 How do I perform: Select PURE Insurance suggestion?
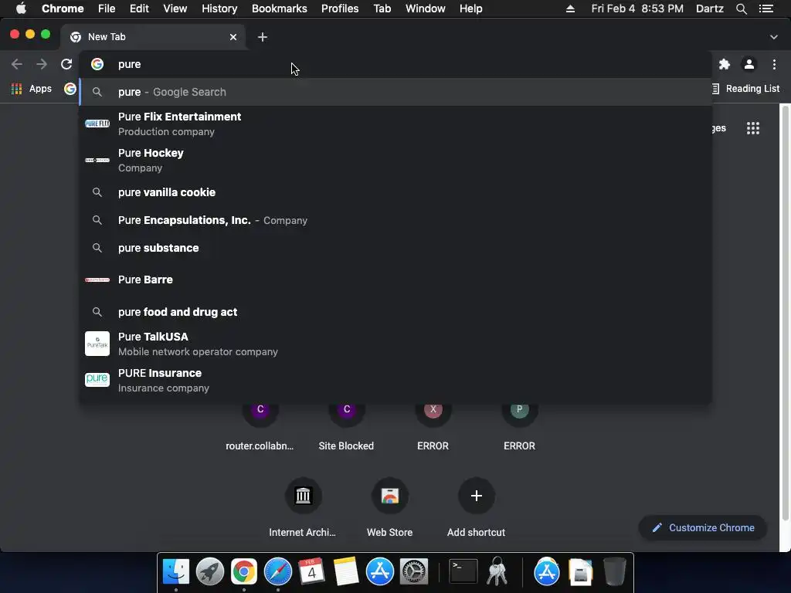click(395, 380)
